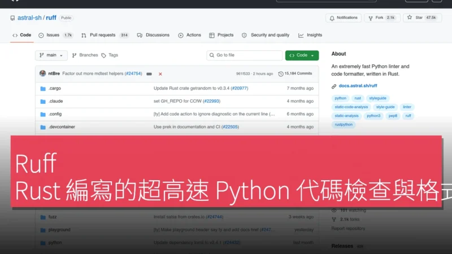View the 2.1k forks link
Screen dimensions: 452x254
pos(350,220)
